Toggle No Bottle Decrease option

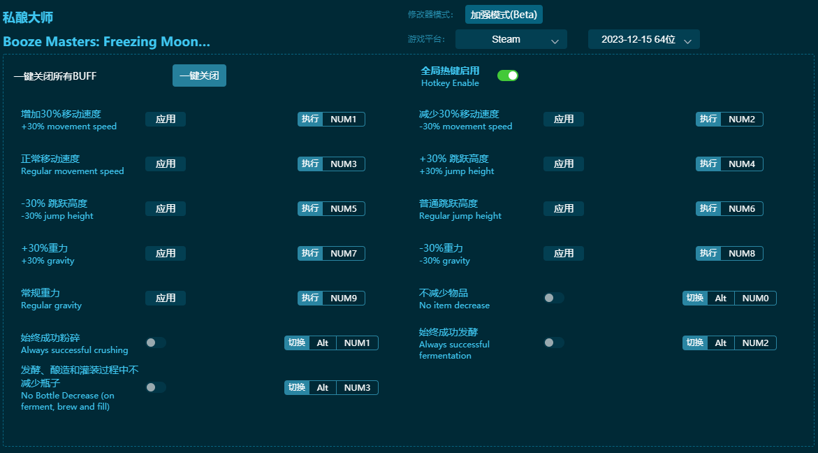tap(155, 387)
